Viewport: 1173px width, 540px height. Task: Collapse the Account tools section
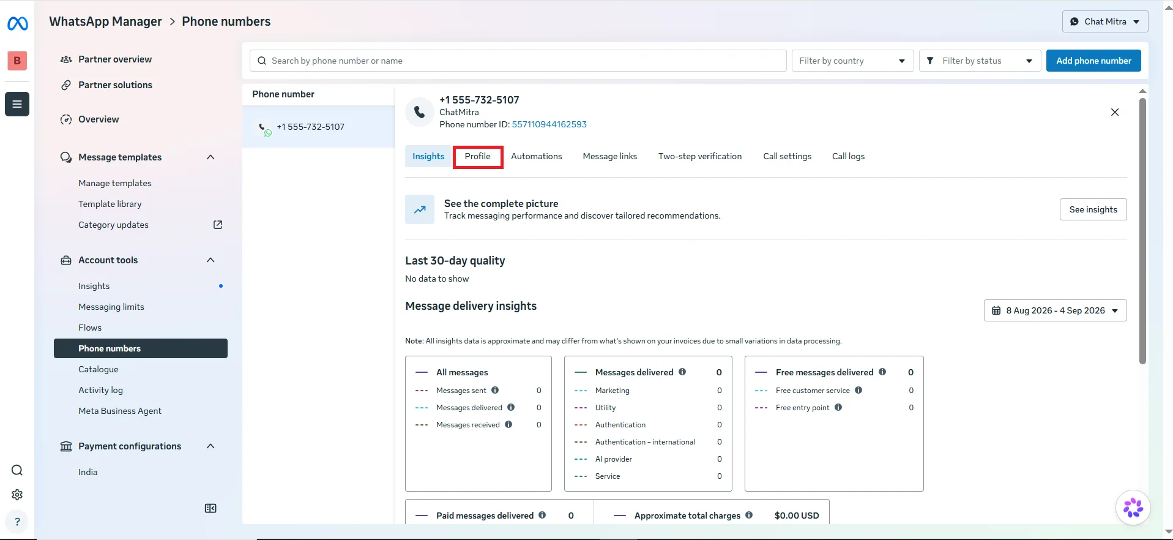click(x=210, y=260)
